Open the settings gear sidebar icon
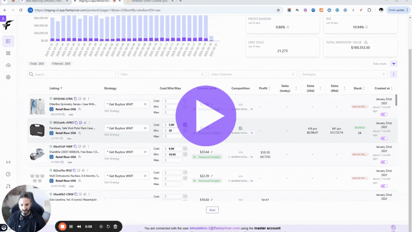This screenshot has width=412, height=232. tap(8, 77)
